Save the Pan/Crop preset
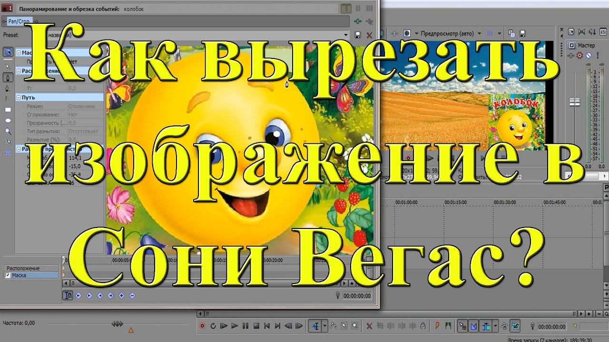 [x=358, y=35]
